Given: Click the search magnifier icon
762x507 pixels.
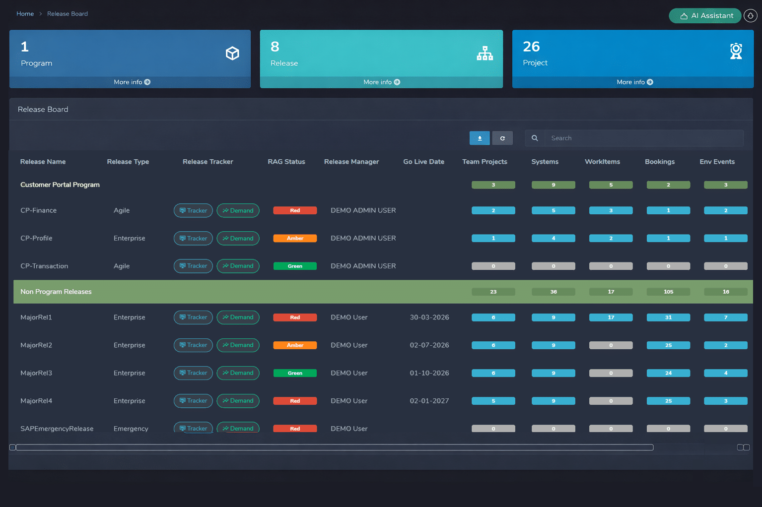Looking at the screenshot, I should [535, 138].
